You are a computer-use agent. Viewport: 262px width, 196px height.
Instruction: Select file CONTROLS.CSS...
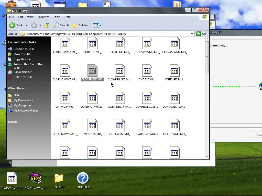[x=147, y=100]
